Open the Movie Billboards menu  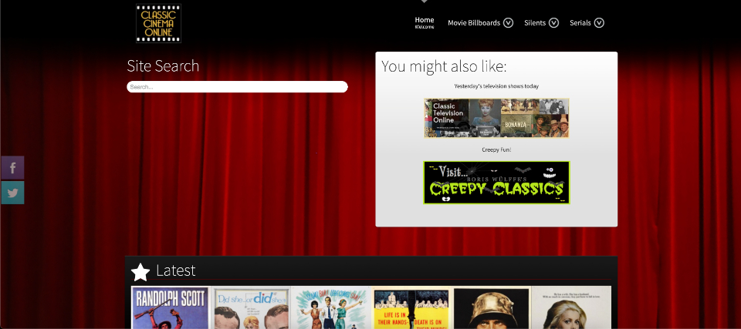[474, 22]
